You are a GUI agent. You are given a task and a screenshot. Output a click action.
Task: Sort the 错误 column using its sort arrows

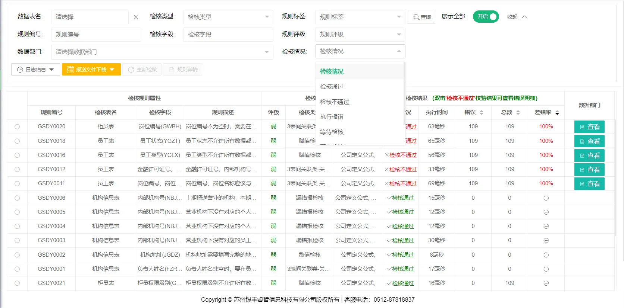(481, 112)
